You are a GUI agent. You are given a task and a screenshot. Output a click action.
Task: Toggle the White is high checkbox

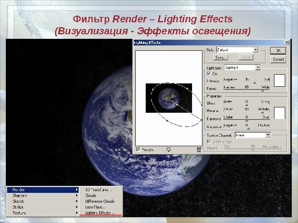tap(209, 142)
